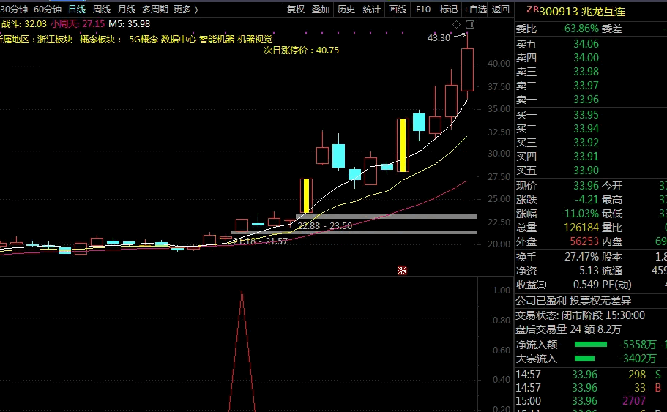Image resolution: width=667 pixels, height=412 pixels.
Task: Click the 净流入额 green bar
Action: pos(590,345)
